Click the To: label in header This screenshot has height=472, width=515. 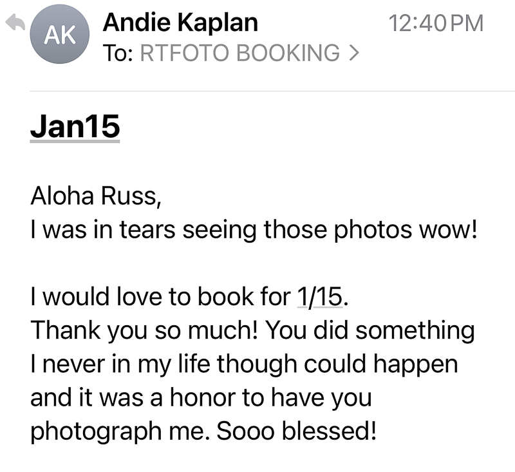tap(118, 53)
